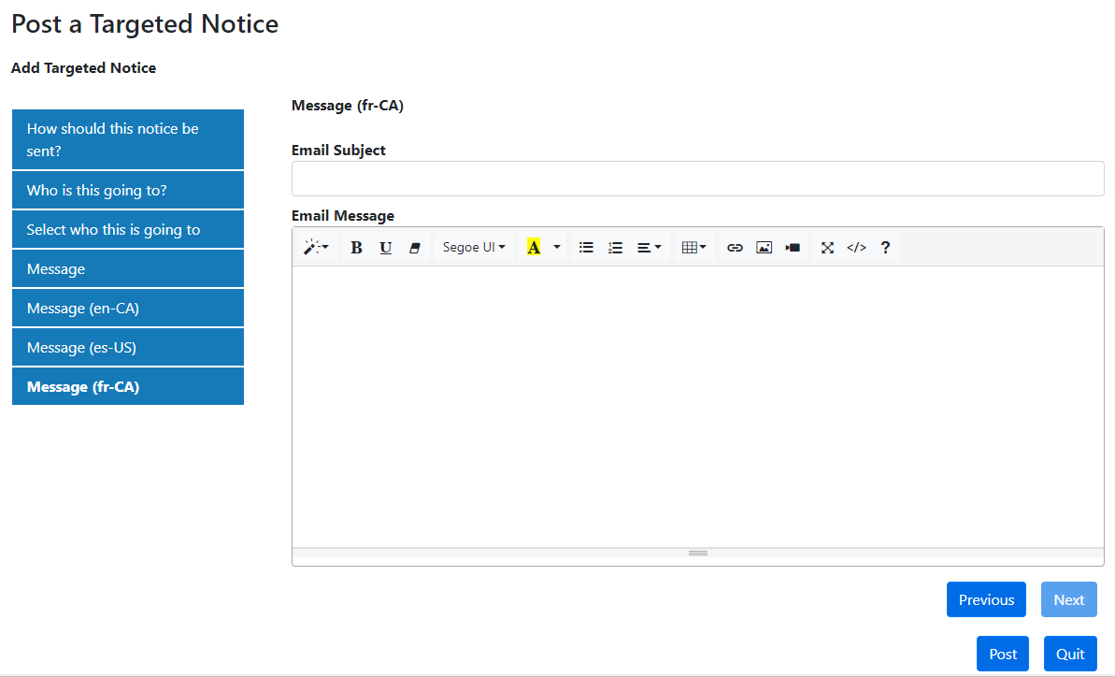This screenshot has width=1115, height=677.
Task: Insert an unordered bullet list
Action: 586,248
